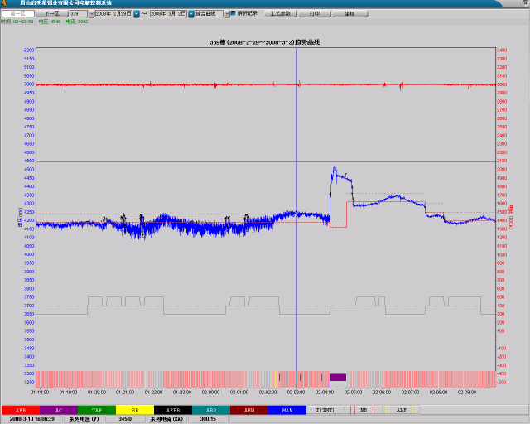This screenshot has width=530, height=424.
Task: Select the yellow SB legend swatch
Action: (134, 410)
